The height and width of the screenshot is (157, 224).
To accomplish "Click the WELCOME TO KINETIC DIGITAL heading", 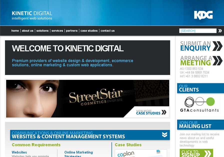I will [68, 48].
